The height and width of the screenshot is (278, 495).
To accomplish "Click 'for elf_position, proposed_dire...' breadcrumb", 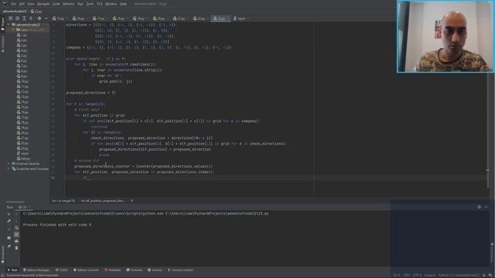I will (x=103, y=201).
